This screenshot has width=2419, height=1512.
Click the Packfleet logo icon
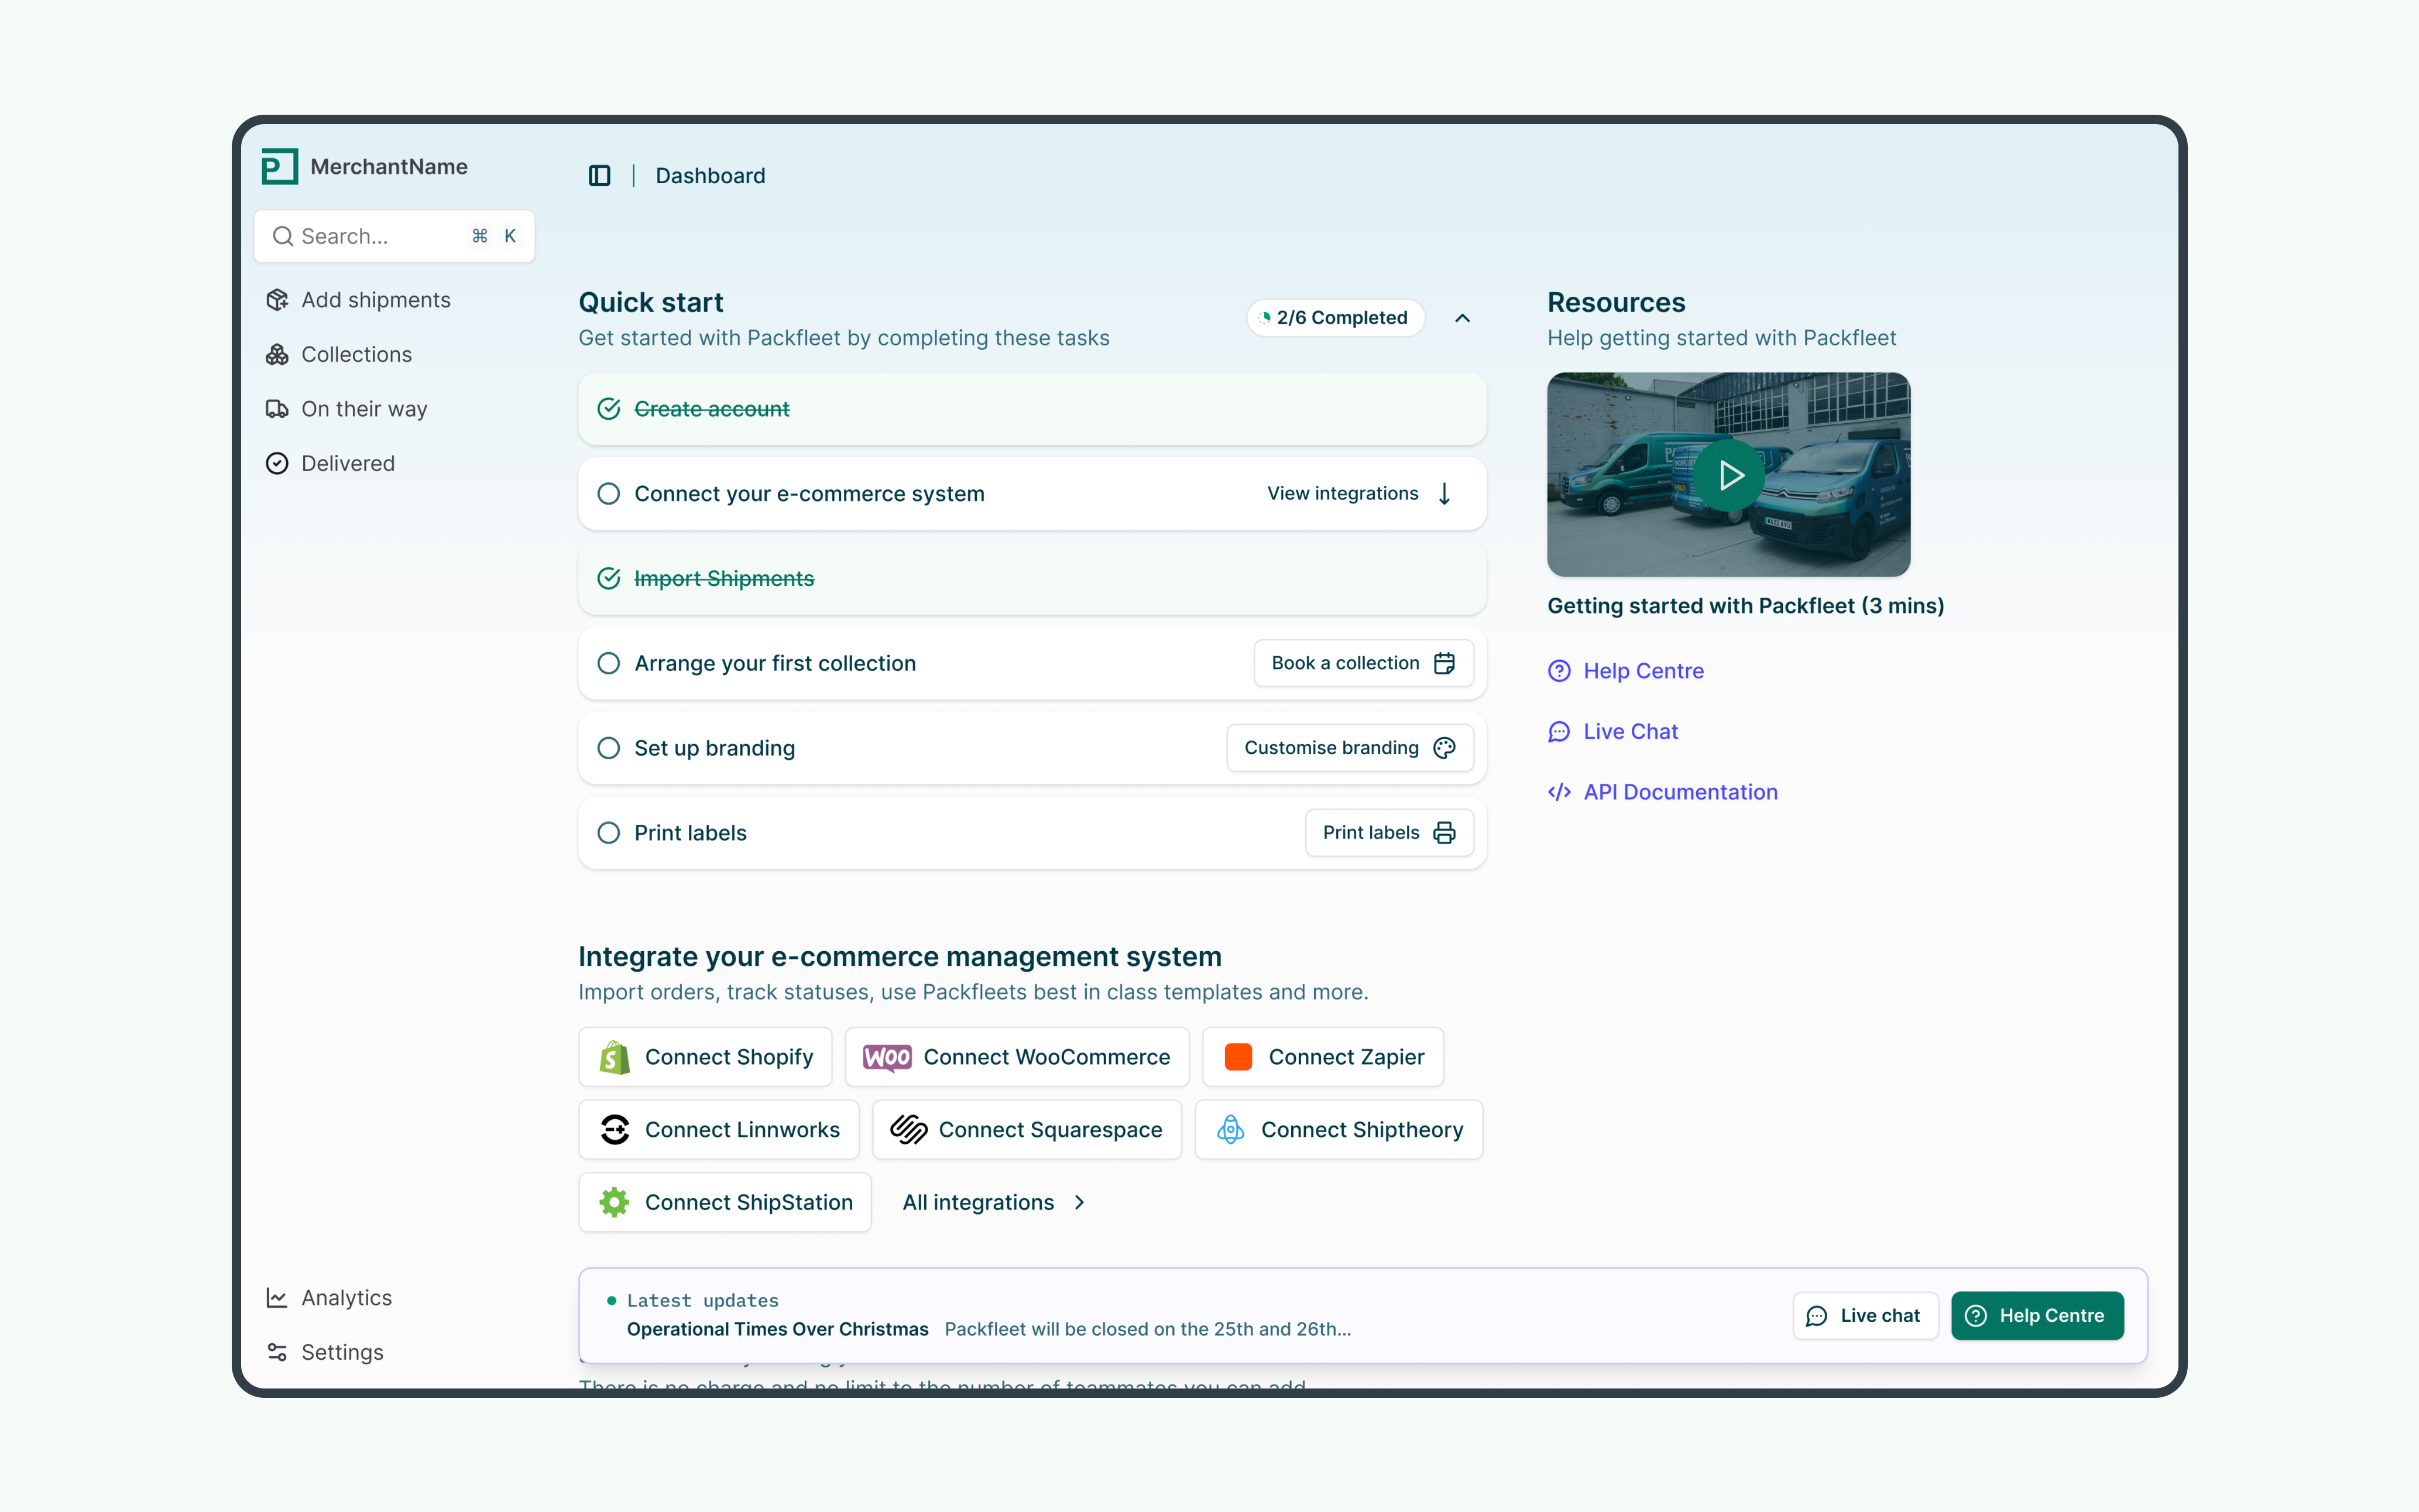tap(279, 167)
